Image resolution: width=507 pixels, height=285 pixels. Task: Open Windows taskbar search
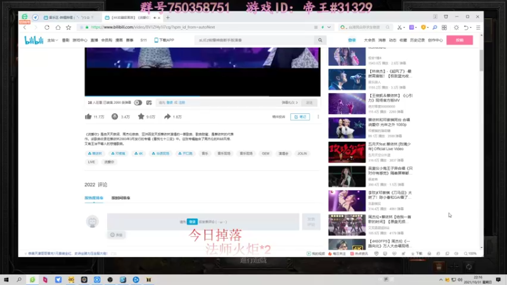[x=19, y=279]
